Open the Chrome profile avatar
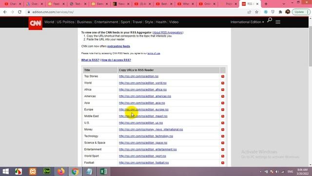Viewport: 312px width, 176px height. click(288, 12)
